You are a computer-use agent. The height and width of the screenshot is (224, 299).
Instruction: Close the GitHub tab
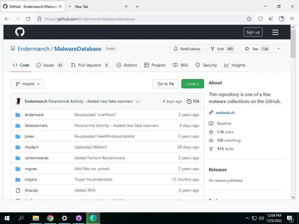60,6
